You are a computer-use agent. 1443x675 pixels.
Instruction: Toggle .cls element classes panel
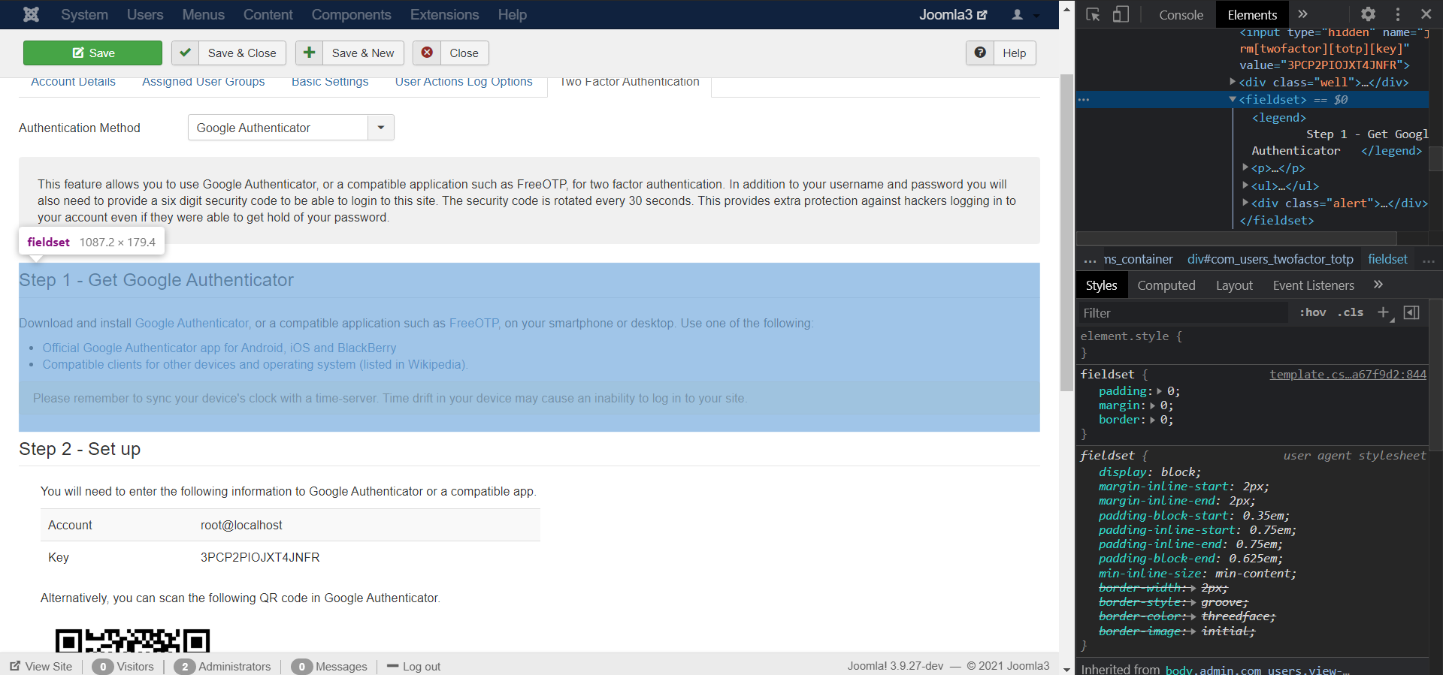point(1351,312)
